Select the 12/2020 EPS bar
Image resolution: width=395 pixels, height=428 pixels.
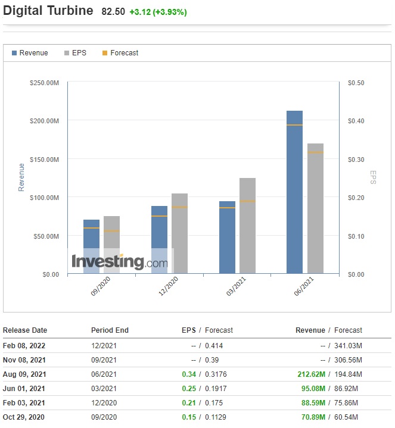click(179, 233)
